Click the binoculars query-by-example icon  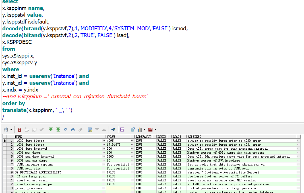click(73, 130)
